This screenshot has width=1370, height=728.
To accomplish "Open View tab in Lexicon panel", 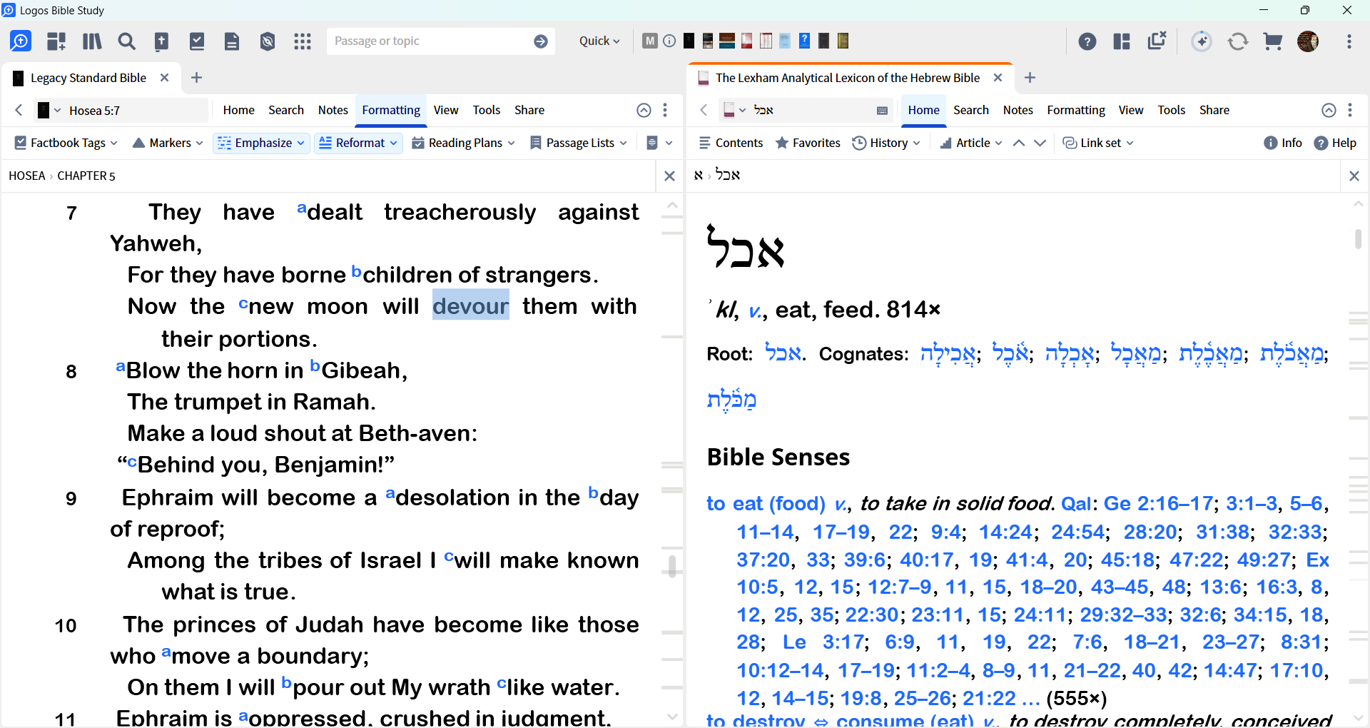I will pyautogui.click(x=1131, y=110).
